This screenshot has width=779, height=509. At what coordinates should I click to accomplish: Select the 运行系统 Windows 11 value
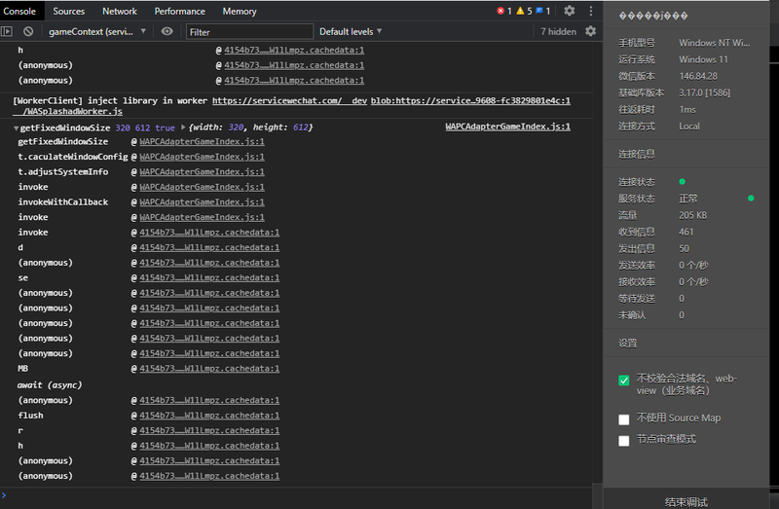703,59
